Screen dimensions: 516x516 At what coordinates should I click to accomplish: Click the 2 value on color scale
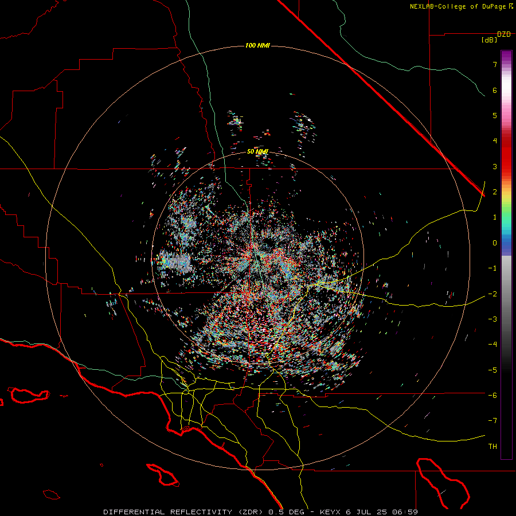495,192
